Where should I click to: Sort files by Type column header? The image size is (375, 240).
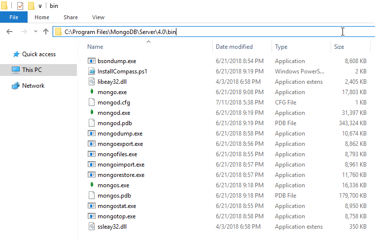pyautogui.click(x=281, y=47)
